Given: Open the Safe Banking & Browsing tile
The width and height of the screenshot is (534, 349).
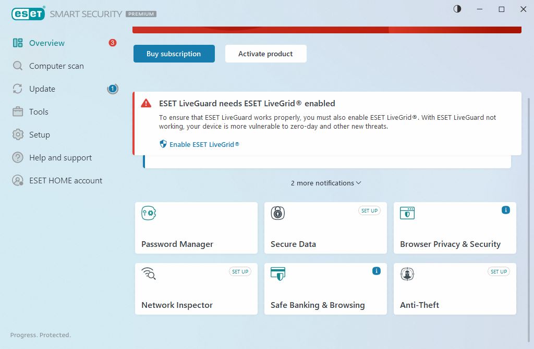Looking at the screenshot, I should pyautogui.click(x=325, y=289).
